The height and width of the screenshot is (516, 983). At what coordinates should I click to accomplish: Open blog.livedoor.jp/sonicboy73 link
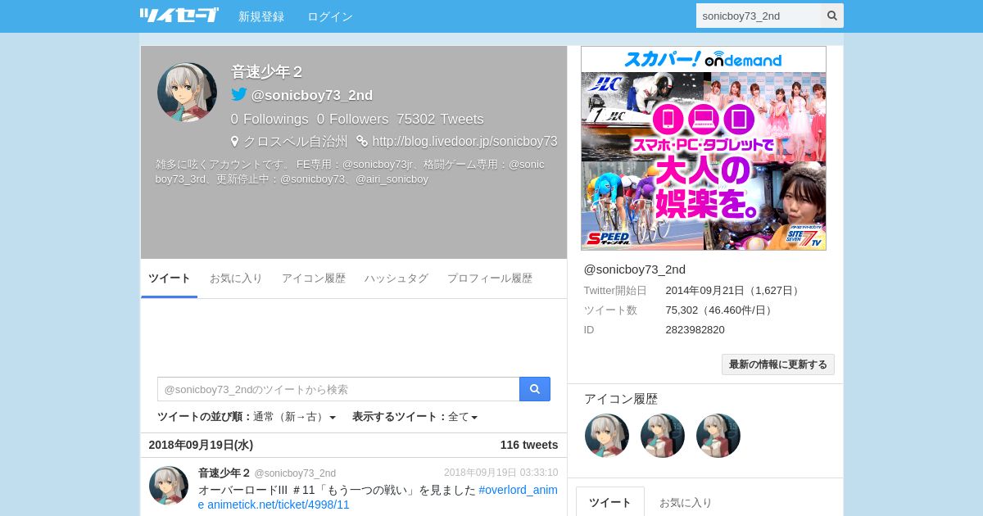(465, 141)
